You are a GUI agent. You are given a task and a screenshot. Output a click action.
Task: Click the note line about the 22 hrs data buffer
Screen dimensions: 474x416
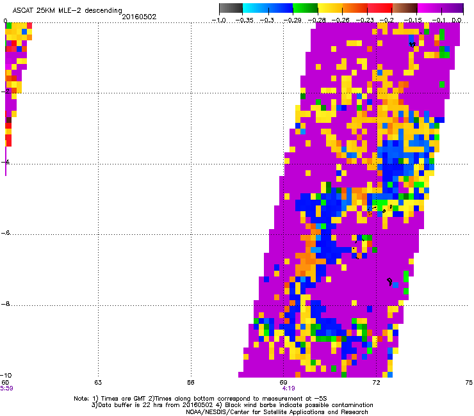point(232,405)
